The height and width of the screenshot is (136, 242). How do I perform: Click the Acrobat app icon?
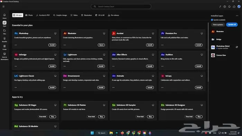114,33
